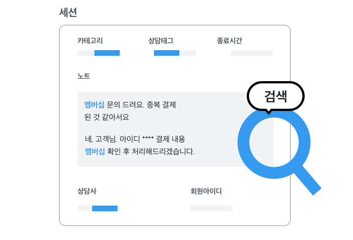Click the first highlighted 멤버십 keyword
Screen dimensions: 353x240
click(94, 105)
